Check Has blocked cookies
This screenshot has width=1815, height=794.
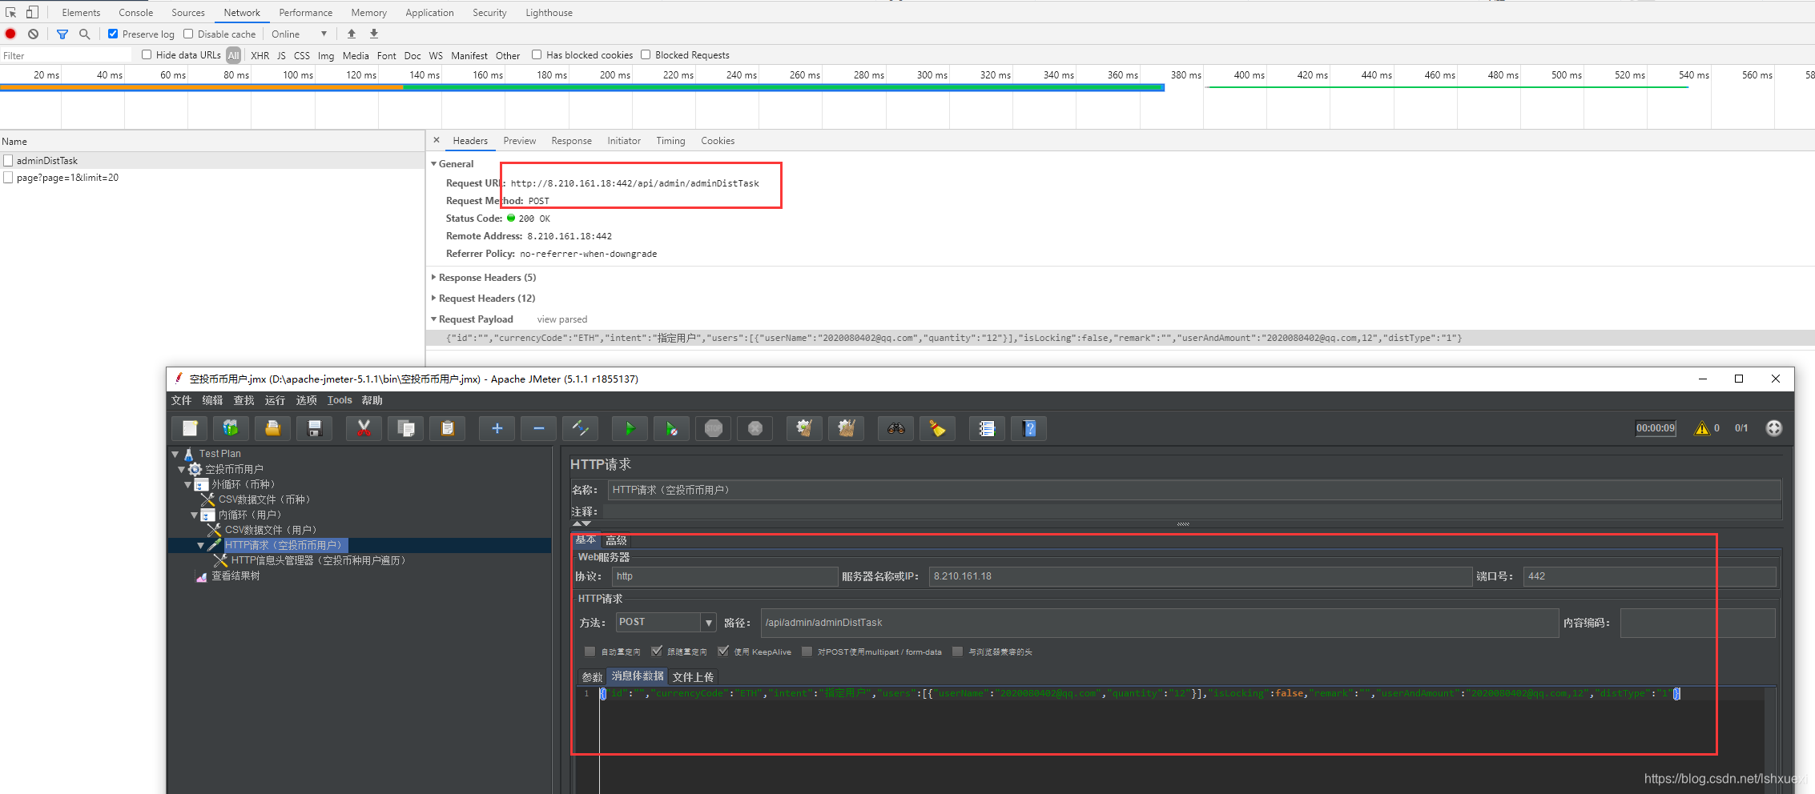tap(537, 54)
